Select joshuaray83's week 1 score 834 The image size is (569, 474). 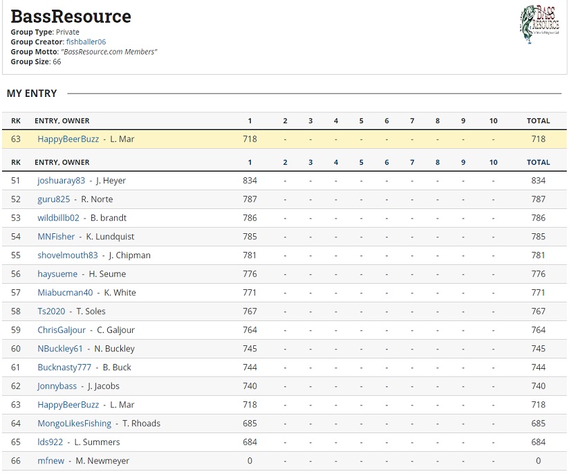[x=250, y=181]
